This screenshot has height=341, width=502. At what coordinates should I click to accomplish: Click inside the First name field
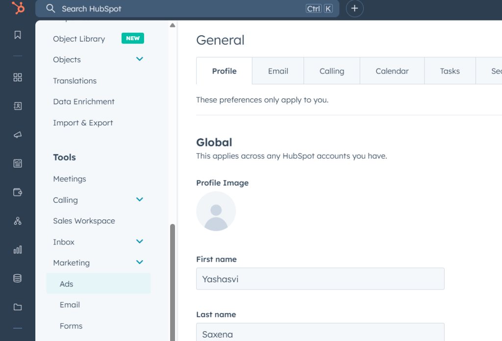(320, 279)
